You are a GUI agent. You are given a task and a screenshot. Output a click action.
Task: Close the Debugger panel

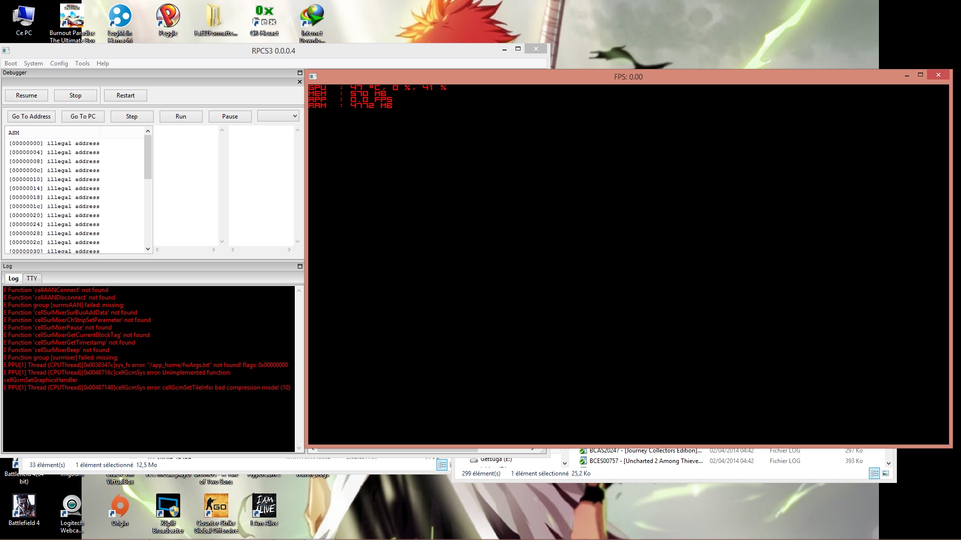pos(300,82)
